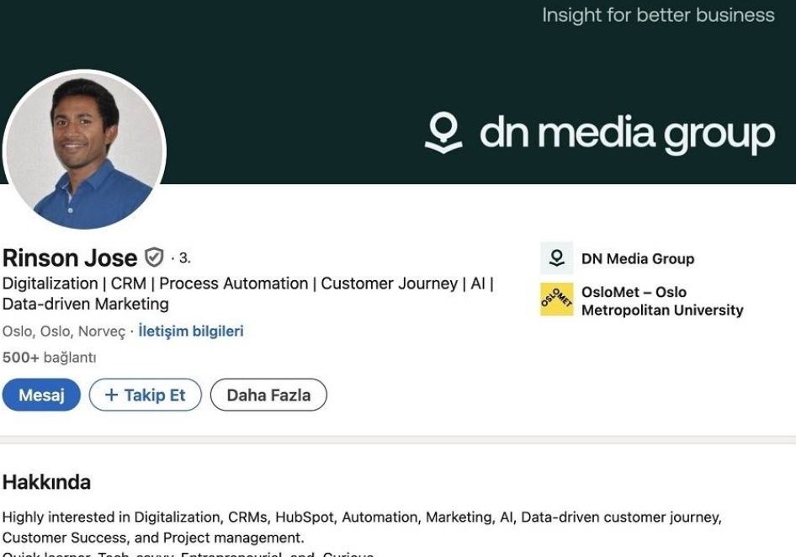Click the headline starting with Digitalization | CRM
The height and width of the screenshot is (557, 796).
(x=247, y=293)
